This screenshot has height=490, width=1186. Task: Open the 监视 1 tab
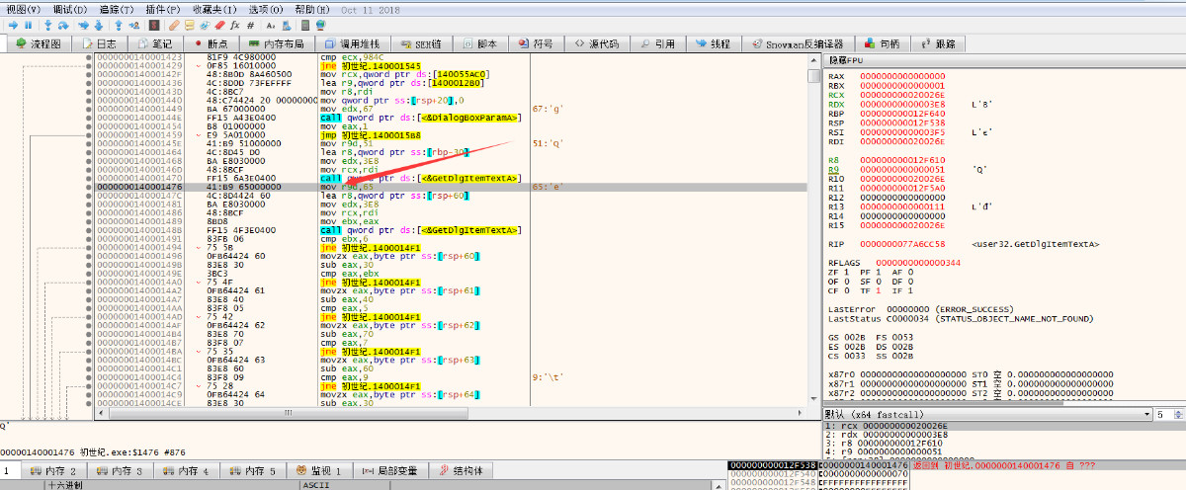[321, 471]
